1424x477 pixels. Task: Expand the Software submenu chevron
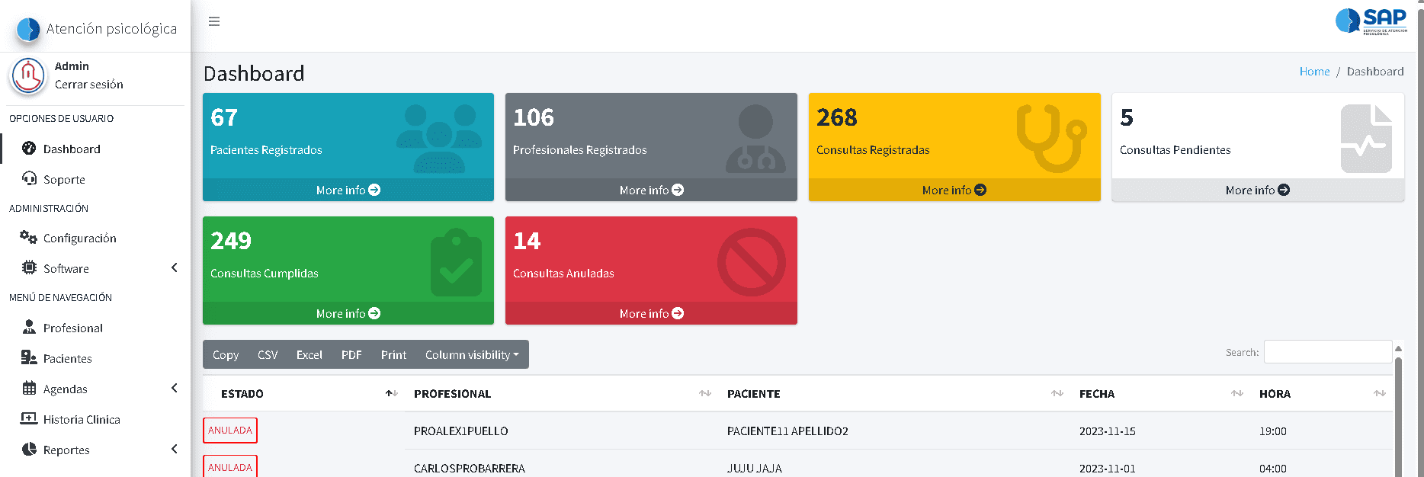coord(175,267)
